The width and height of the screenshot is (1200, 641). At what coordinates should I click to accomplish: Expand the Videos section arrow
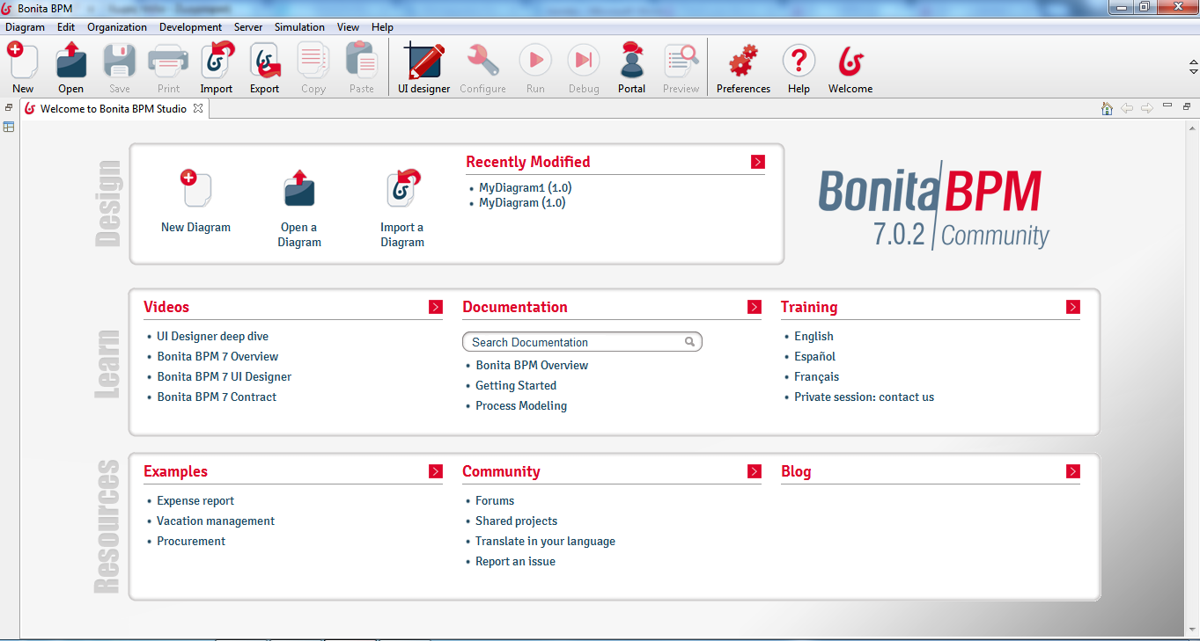[x=436, y=307]
